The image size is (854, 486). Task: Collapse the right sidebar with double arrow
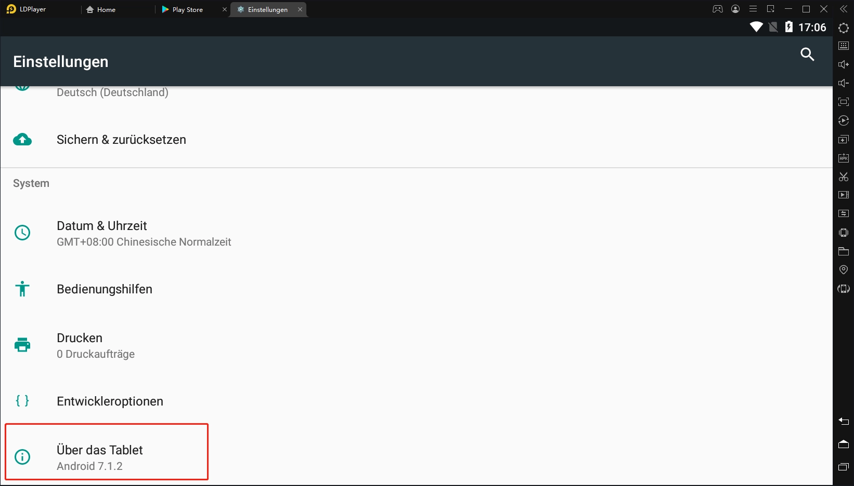(844, 9)
